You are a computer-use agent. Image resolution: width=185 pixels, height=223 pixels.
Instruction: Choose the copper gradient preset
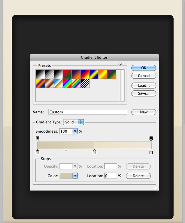pos(49,83)
